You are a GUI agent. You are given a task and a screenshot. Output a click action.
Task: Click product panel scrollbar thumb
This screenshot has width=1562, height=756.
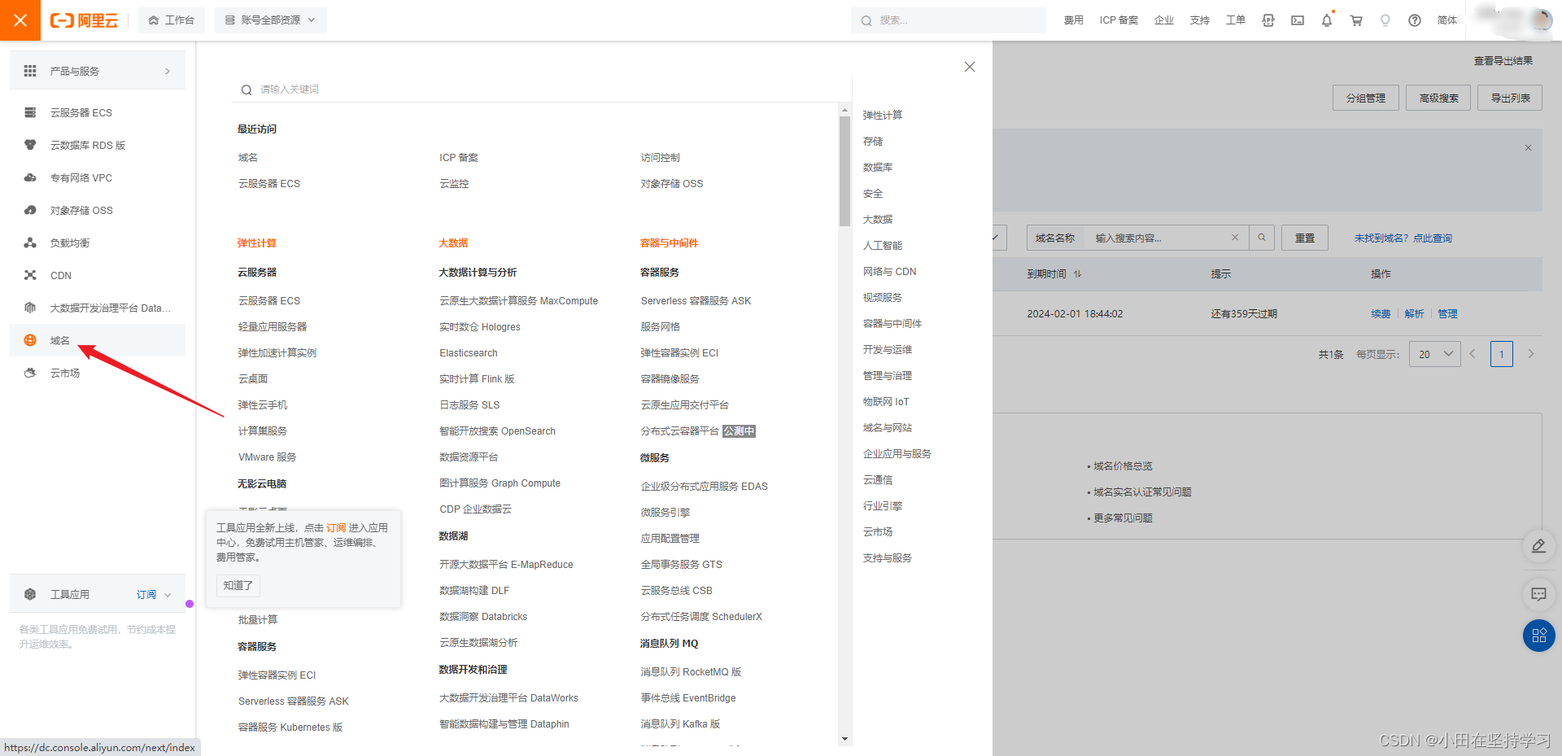point(844,171)
